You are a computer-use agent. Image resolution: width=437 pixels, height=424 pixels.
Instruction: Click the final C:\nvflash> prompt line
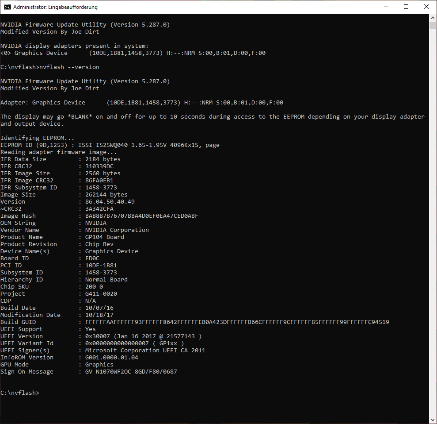(x=20, y=393)
